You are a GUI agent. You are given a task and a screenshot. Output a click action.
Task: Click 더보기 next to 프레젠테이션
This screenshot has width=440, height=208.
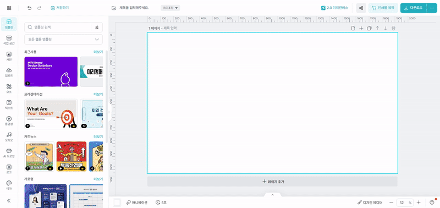[x=98, y=94]
